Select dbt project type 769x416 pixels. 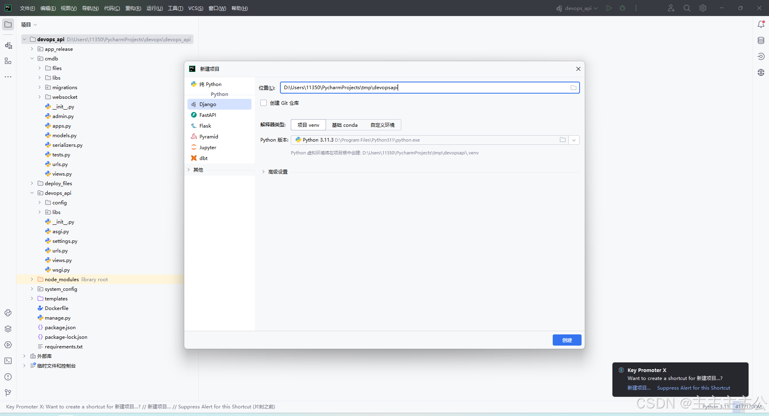[219, 158]
